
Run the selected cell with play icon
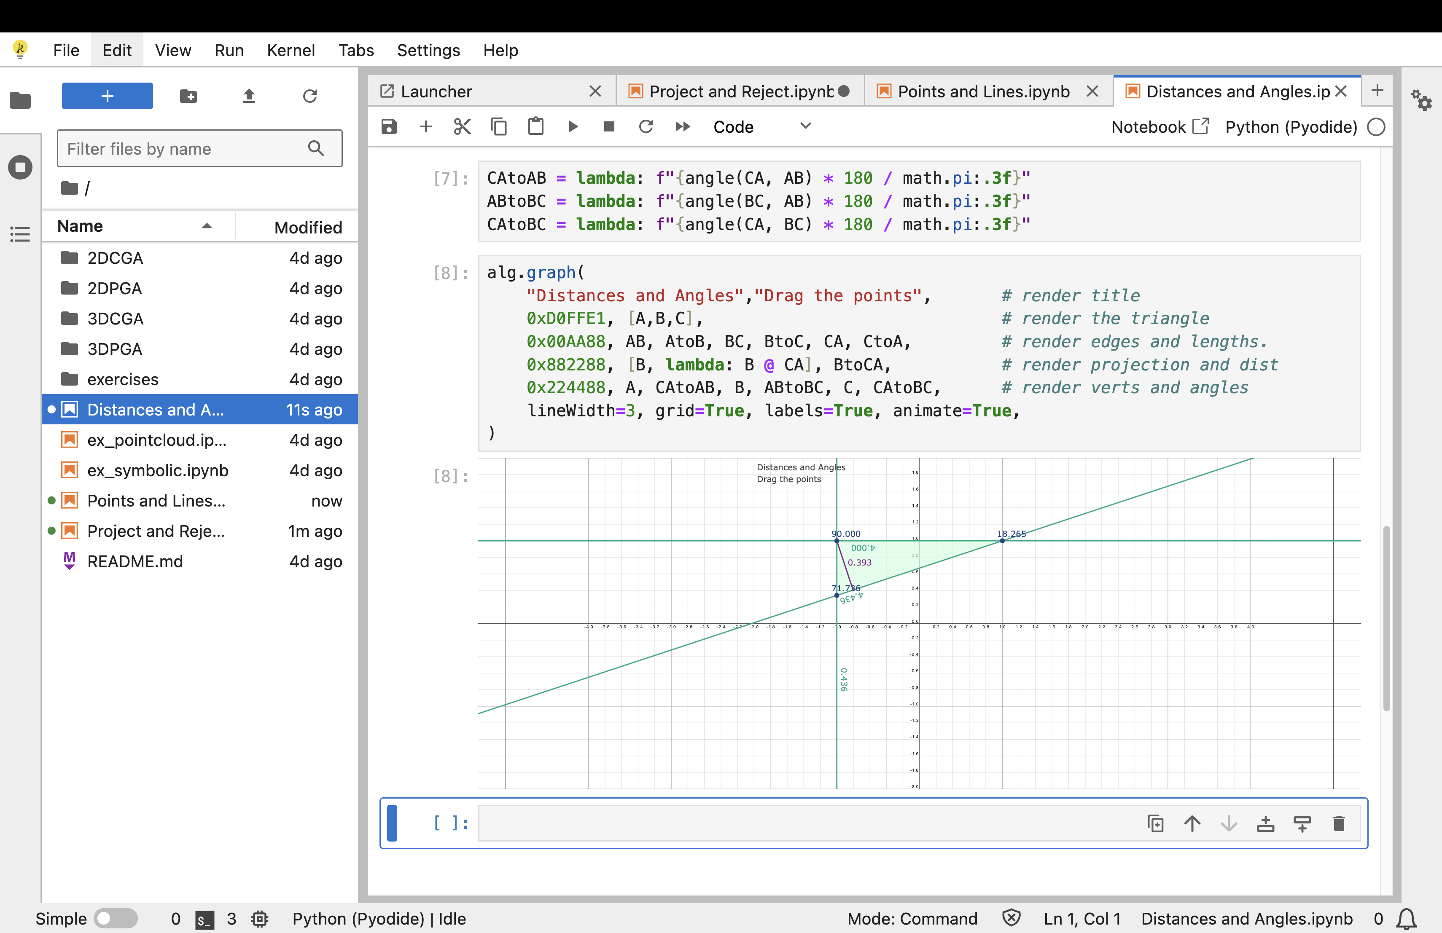tap(573, 126)
